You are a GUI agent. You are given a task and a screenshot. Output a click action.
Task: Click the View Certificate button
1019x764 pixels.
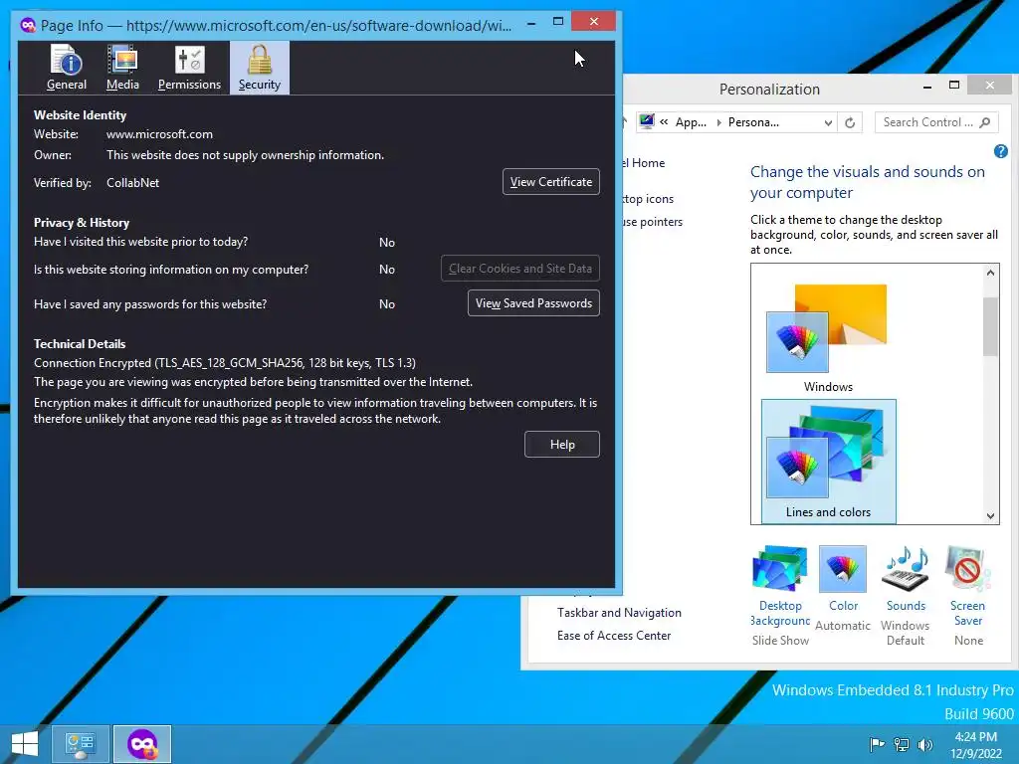[x=550, y=182]
